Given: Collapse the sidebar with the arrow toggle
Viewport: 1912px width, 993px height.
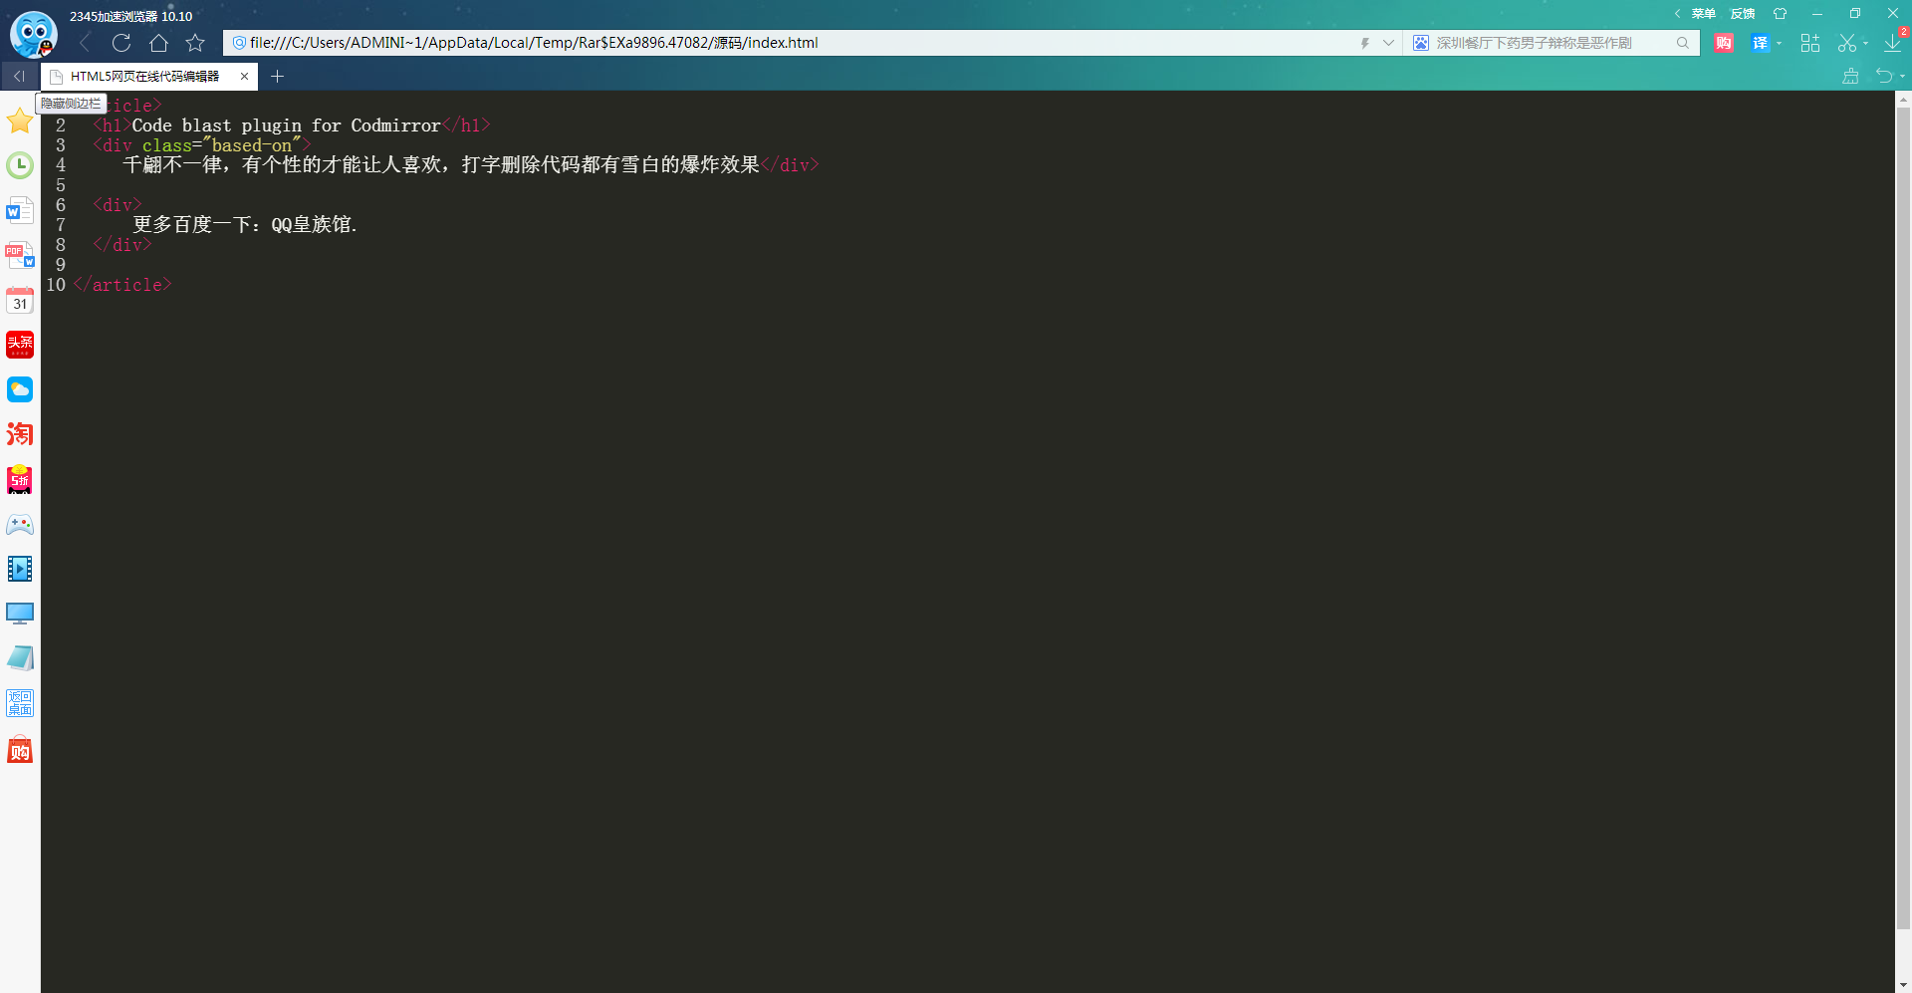Looking at the screenshot, I should pyautogui.click(x=18, y=76).
